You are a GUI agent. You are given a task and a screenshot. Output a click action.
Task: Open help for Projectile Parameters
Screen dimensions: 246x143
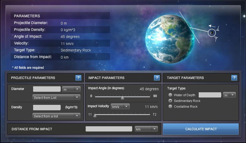(78, 78)
